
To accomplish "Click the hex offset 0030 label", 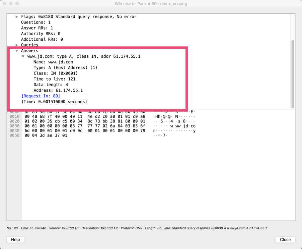I will [x=14, y=126].
